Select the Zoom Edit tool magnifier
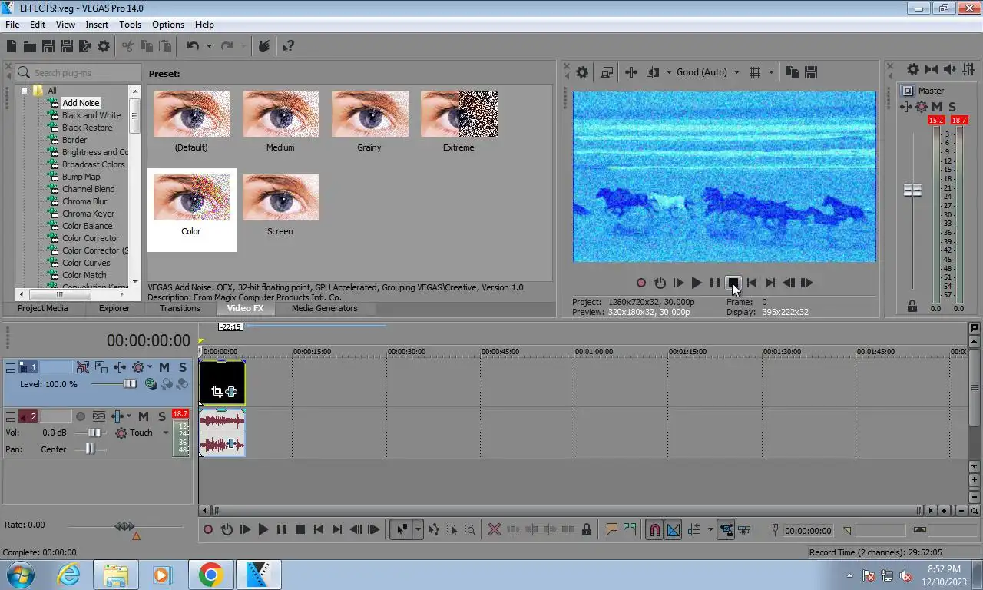This screenshot has height=590, width=983. click(x=470, y=529)
